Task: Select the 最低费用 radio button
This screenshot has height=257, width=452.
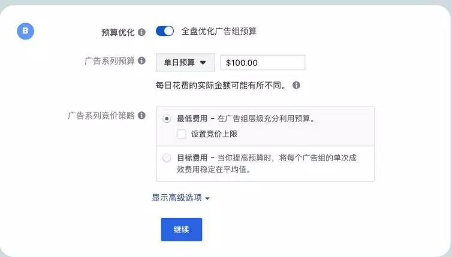Action: pos(167,119)
